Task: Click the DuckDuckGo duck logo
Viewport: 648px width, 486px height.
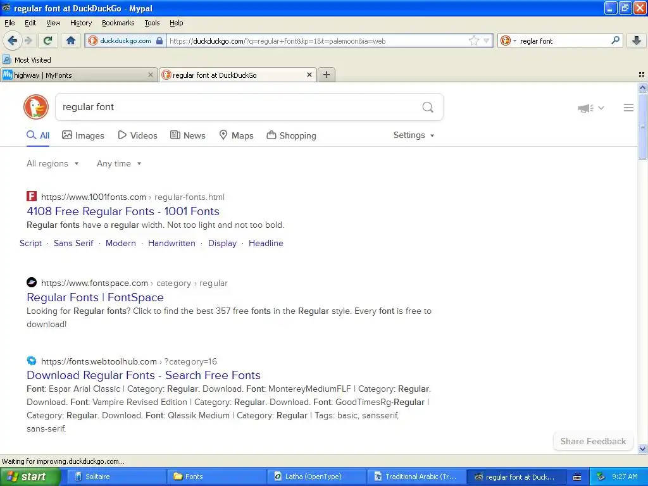Action: 36,107
